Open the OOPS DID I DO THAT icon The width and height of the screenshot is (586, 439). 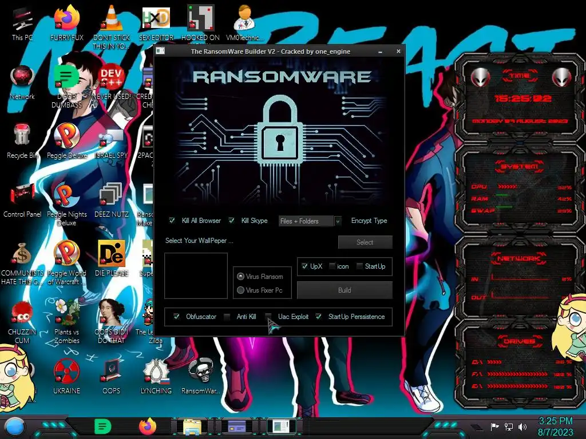coord(112,322)
